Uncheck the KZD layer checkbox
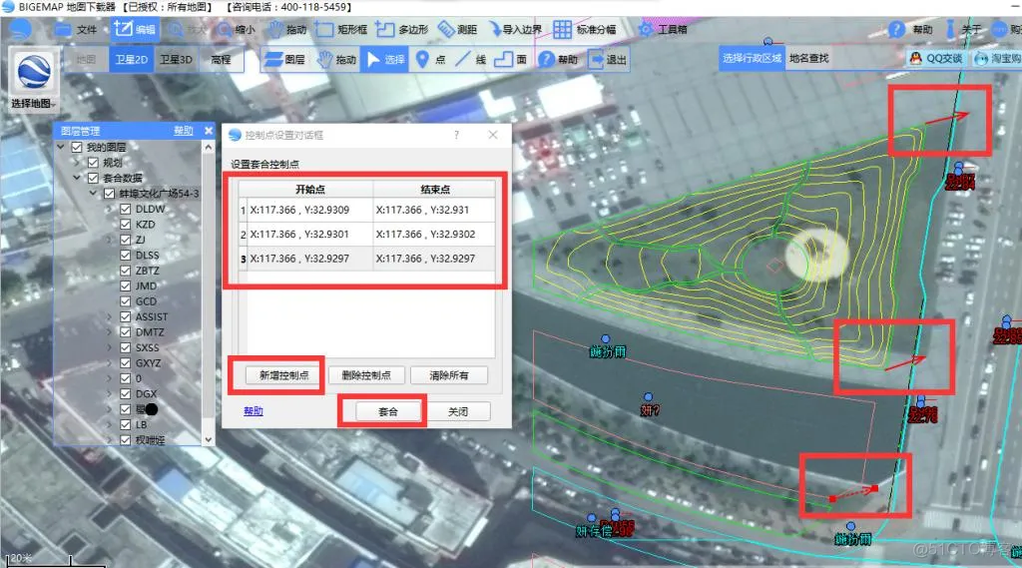This screenshot has width=1022, height=568. (x=125, y=225)
